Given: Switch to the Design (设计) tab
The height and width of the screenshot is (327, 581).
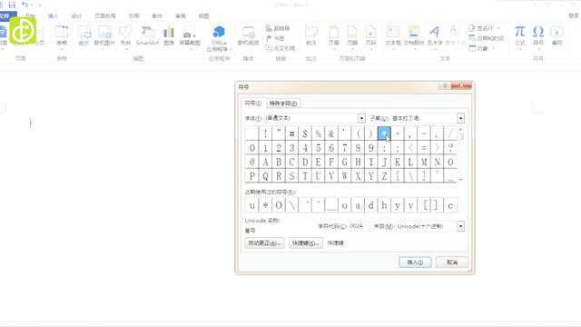Looking at the screenshot, I should coord(76,16).
